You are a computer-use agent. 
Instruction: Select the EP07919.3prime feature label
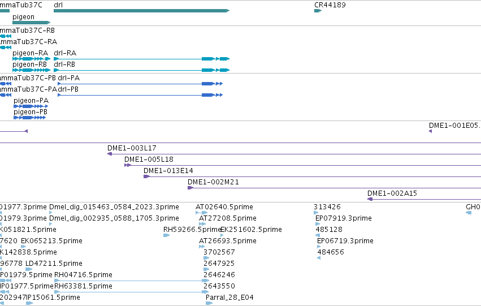[344, 218]
